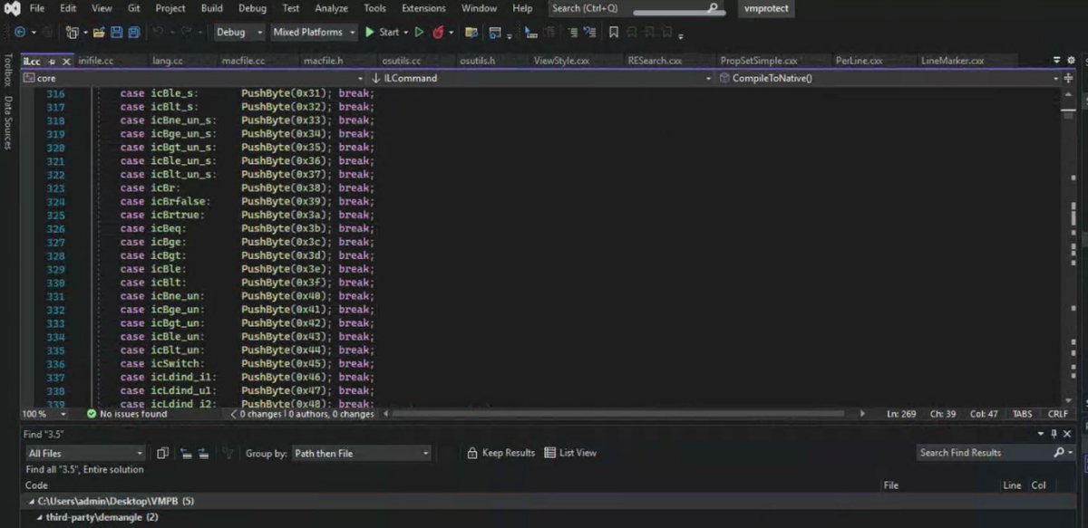Click the Comment Out Lines icon

(572, 32)
